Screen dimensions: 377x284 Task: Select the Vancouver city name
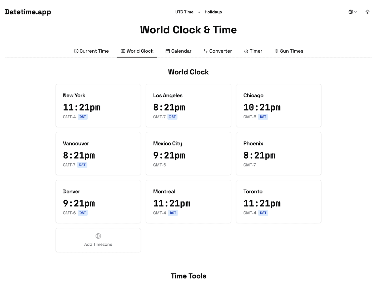(76, 144)
